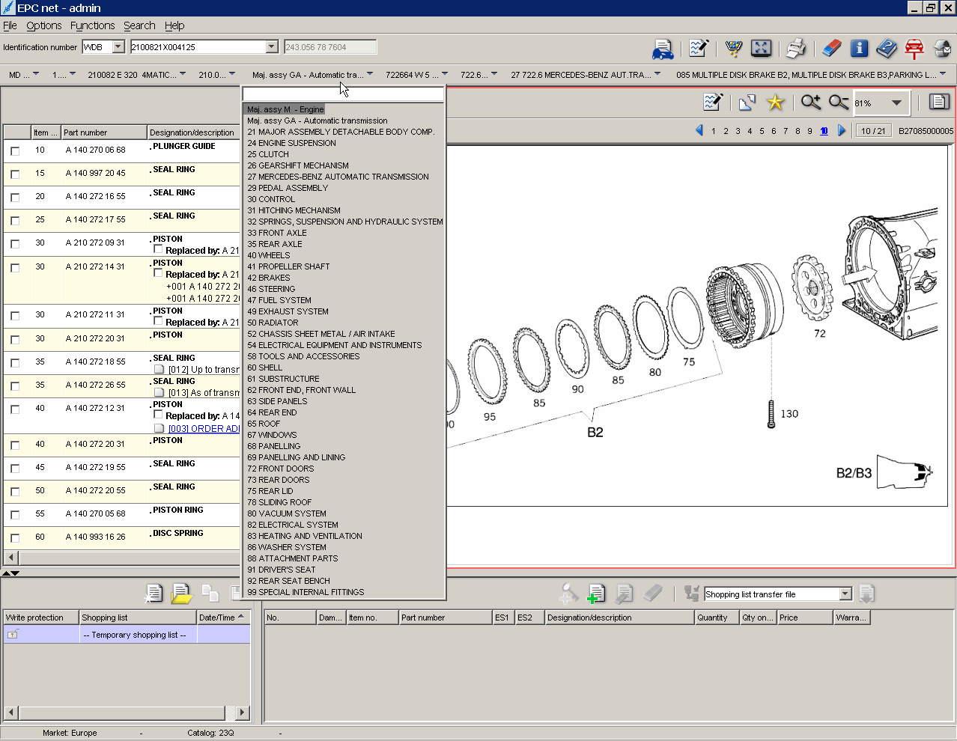957x741 pixels.
Task: Open the Shopping list transfer file dropdown
Action: pos(845,594)
